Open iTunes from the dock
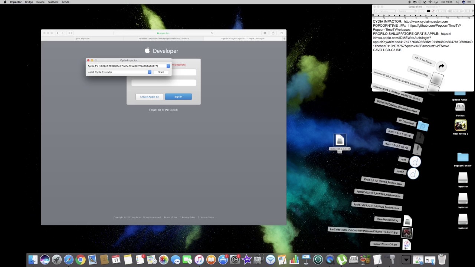 pyautogui.click(x=199, y=260)
